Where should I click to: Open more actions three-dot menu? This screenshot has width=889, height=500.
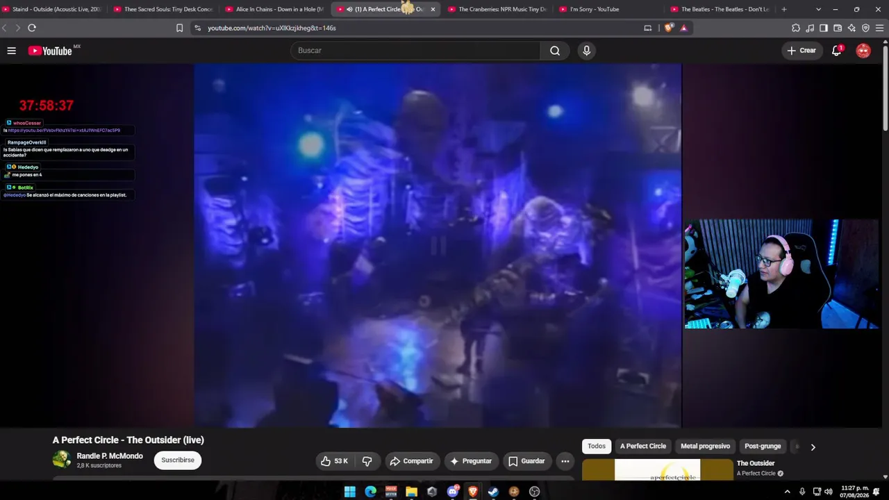tap(565, 461)
